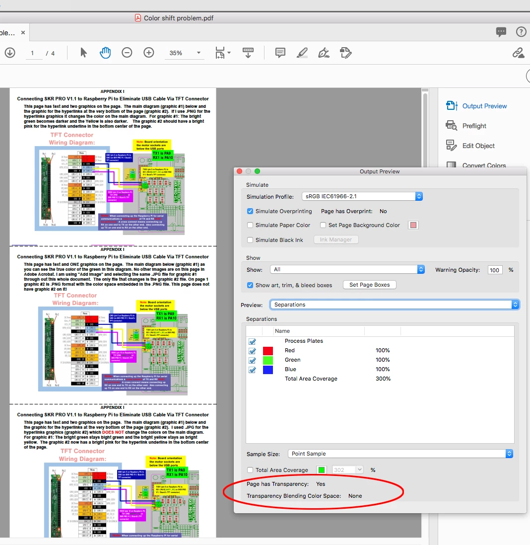Click the Warning Opacity input field

click(x=495, y=270)
